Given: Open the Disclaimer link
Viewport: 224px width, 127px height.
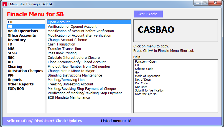Looking at the screenshot, I should click(x=44, y=121).
